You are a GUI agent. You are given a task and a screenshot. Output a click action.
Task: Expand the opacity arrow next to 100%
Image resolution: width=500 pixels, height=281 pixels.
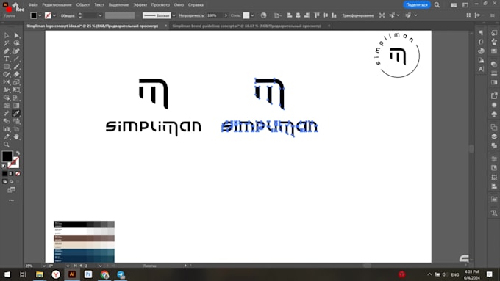tap(226, 15)
